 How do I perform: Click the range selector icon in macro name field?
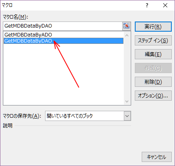126,26
